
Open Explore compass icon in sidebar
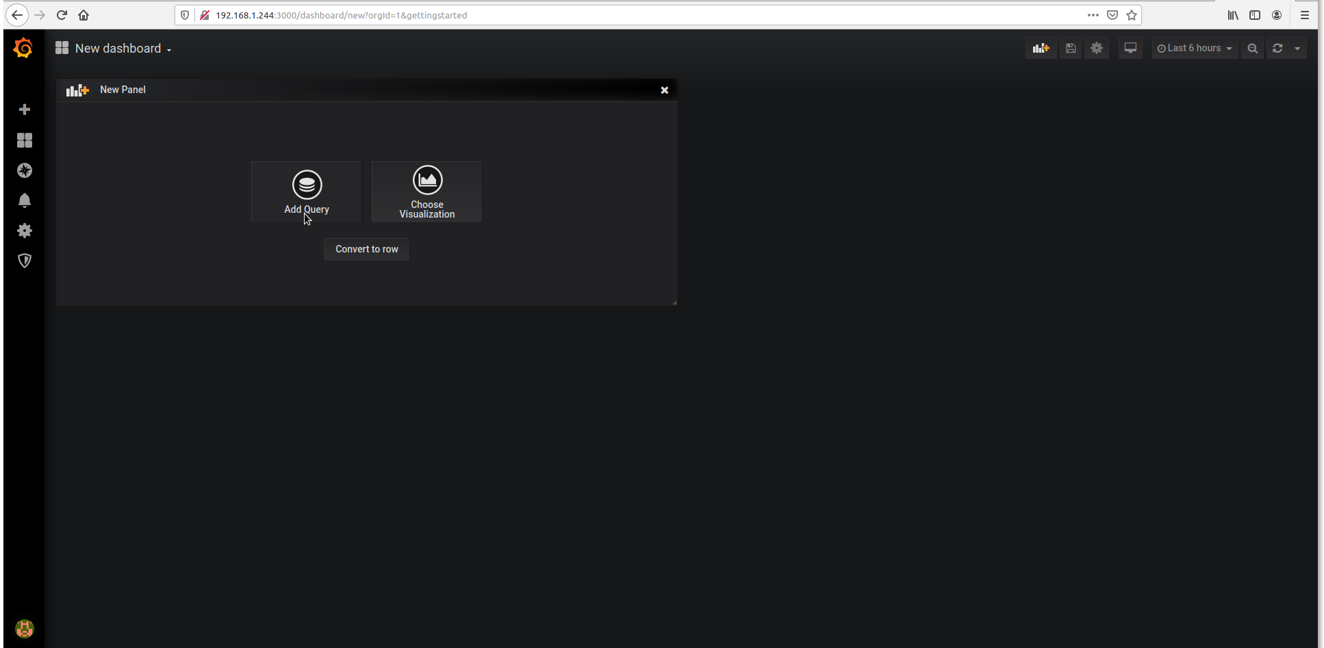pos(25,170)
